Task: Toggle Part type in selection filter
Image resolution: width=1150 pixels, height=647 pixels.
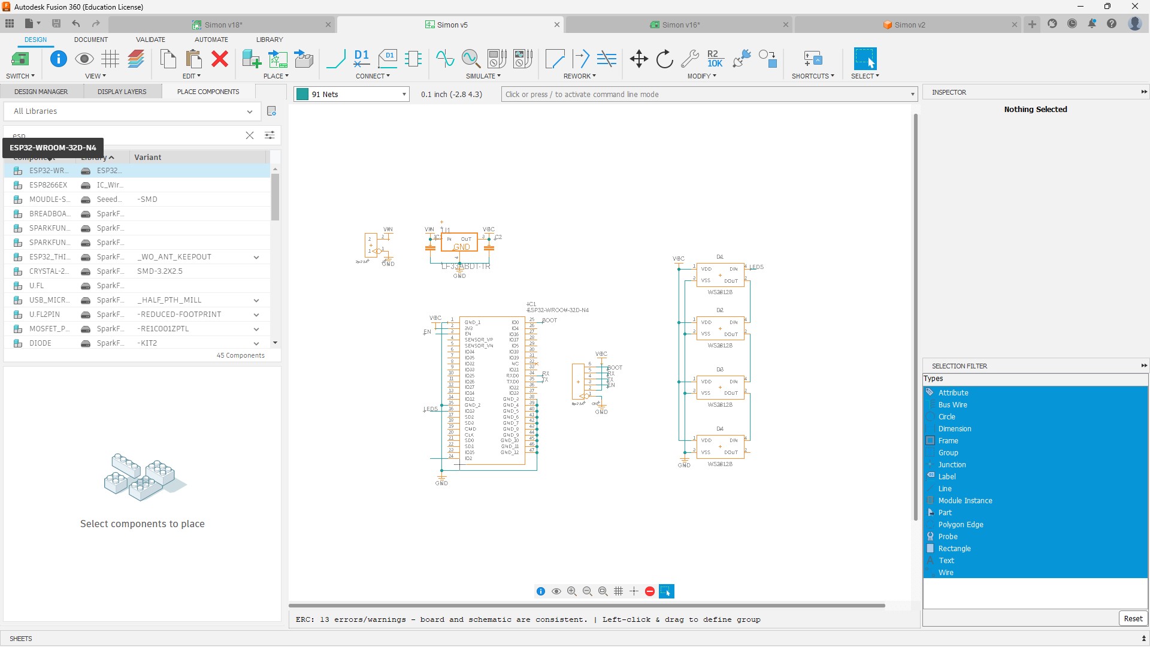Action: tap(1035, 512)
